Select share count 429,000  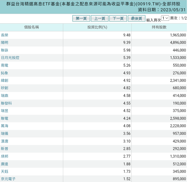pyautogui.click(x=179, y=141)
